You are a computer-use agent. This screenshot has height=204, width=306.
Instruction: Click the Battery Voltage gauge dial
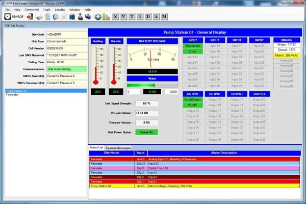(x=152, y=57)
